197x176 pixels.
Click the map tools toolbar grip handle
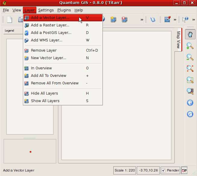coord(190,27)
